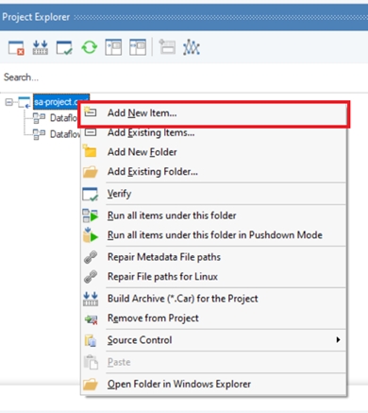Click the collapse all panels toolbar icon
This screenshot has width=368, height=413.
click(138, 47)
